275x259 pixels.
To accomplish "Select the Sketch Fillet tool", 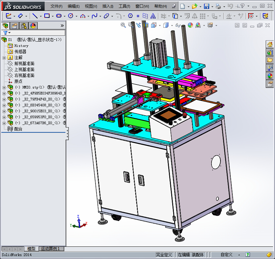I will click(x=118, y=16).
